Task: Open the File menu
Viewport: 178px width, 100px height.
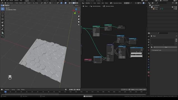Action: 4,1
